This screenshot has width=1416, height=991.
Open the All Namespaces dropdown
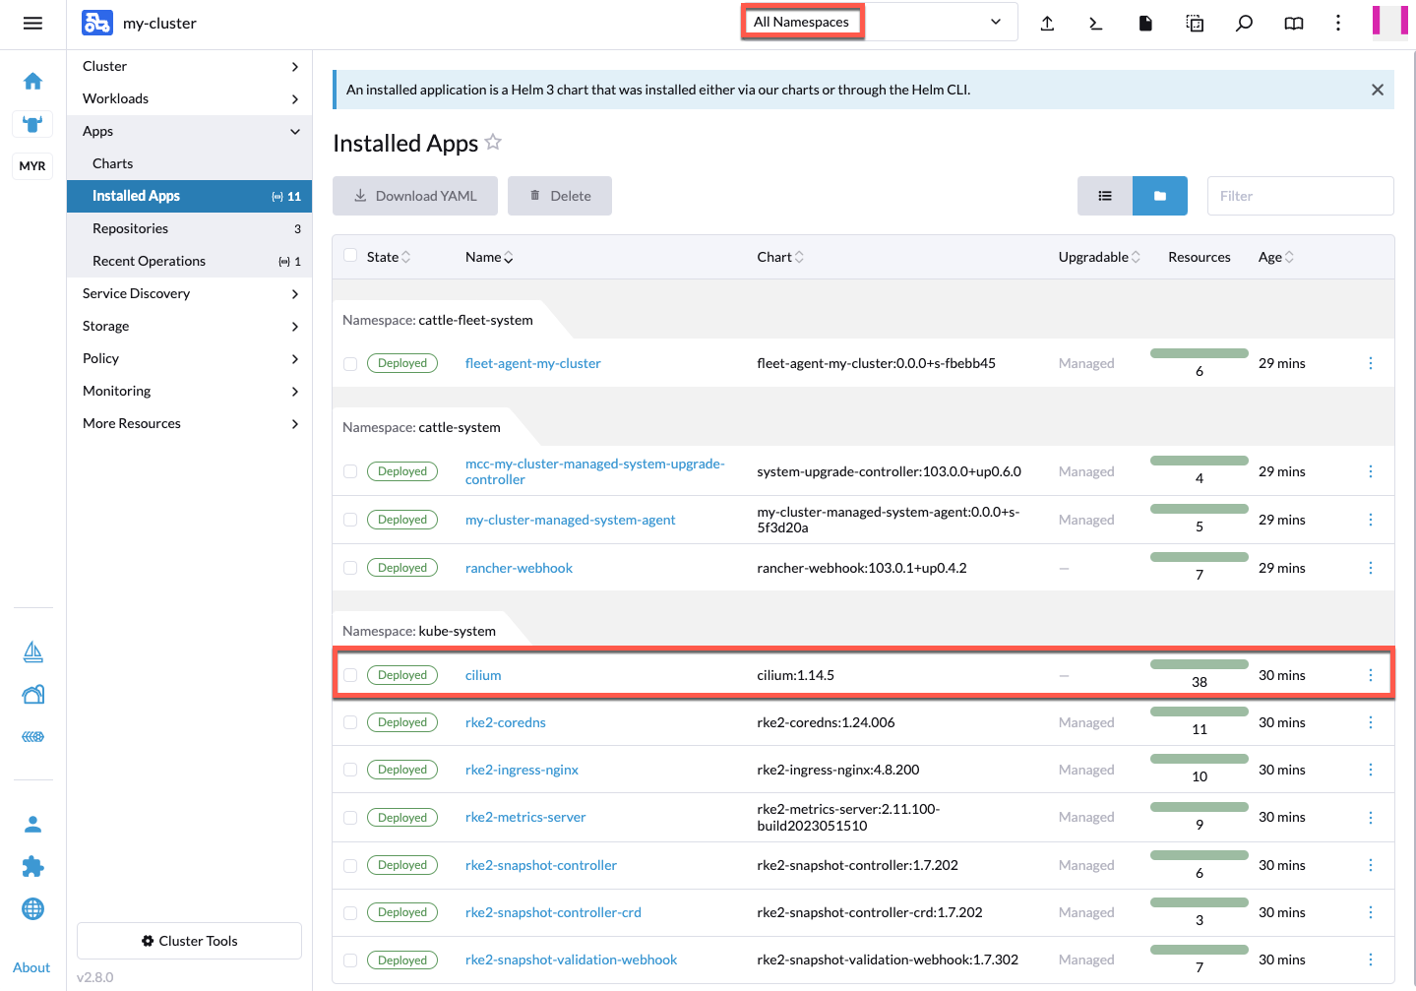click(x=880, y=22)
